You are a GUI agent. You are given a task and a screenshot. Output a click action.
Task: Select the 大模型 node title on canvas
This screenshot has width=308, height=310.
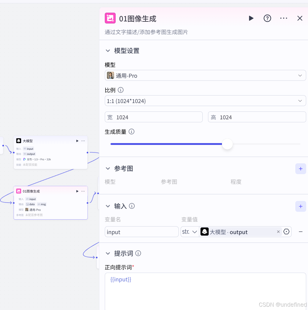pyautogui.click(x=28, y=141)
